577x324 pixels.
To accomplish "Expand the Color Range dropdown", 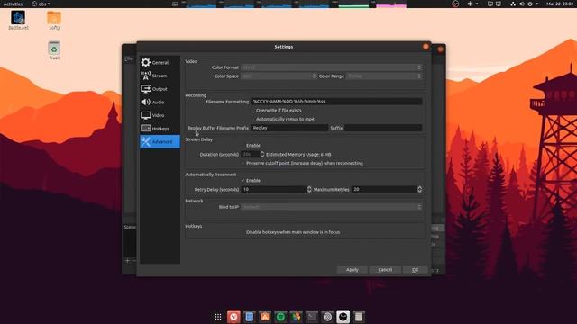I will pos(384,76).
